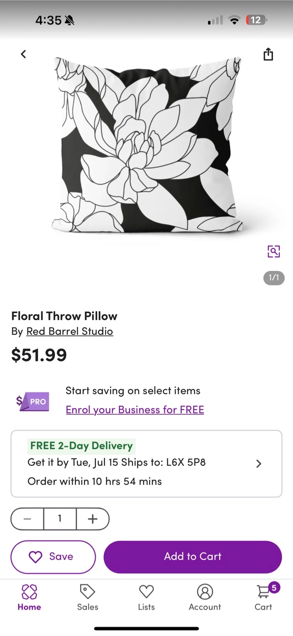Open the image zoom search icon
Image resolution: width=293 pixels, height=636 pixels.
click(x=274, y=251)
